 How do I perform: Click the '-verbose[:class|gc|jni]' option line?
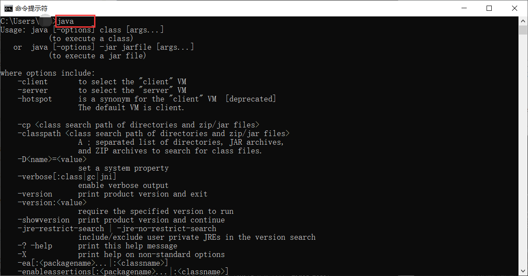point(67,177)
